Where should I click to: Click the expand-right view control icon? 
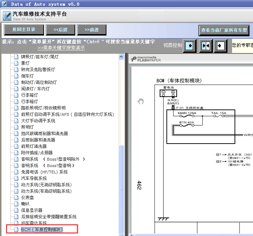click(189, 46)
